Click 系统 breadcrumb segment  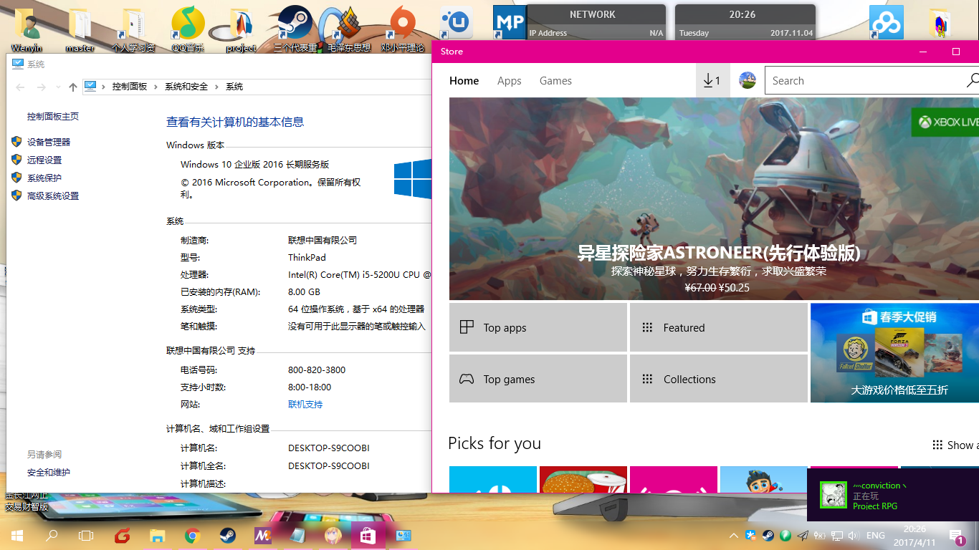point(234,87)
